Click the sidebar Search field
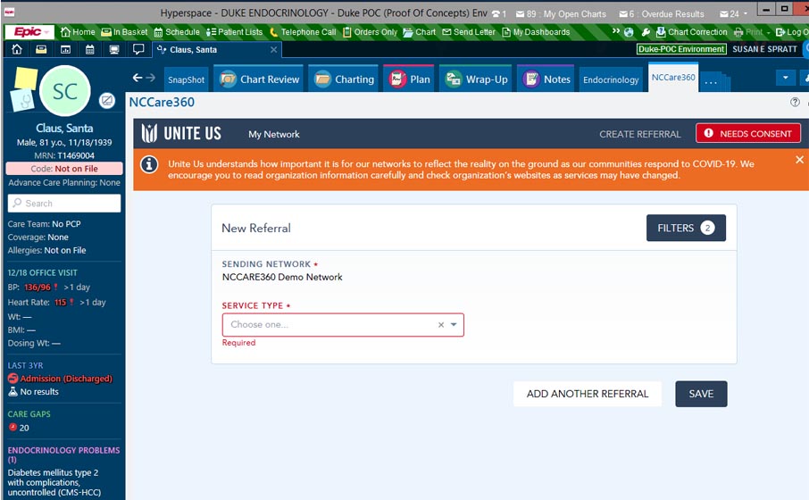This screenshot has height=500, width=809. point(64,204)
